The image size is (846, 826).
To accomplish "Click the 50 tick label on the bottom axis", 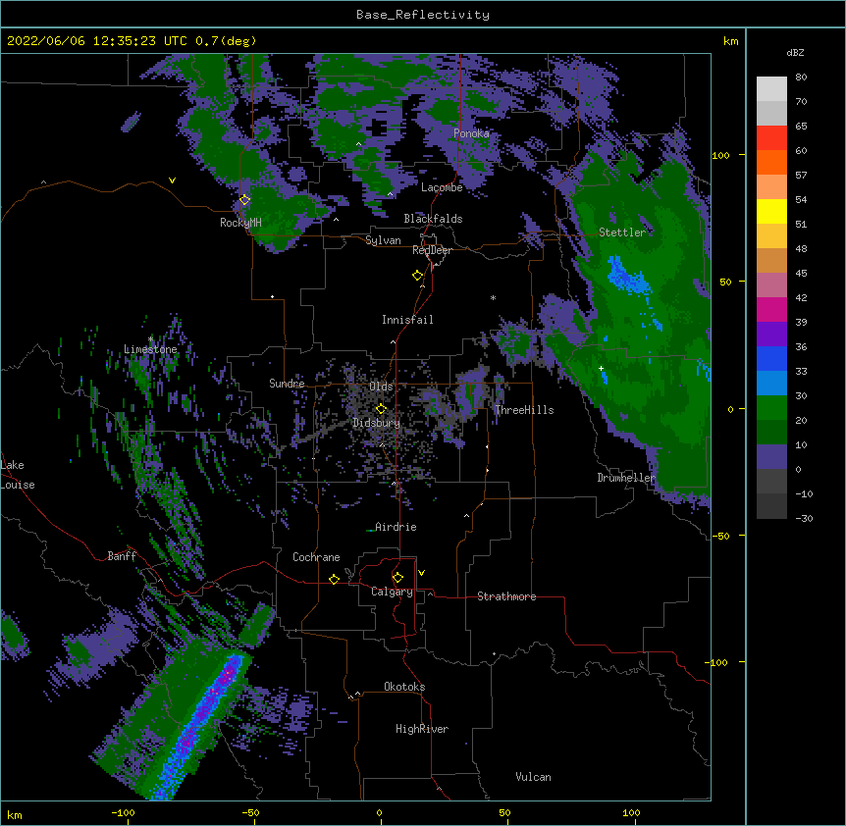I will coord(504,812).
